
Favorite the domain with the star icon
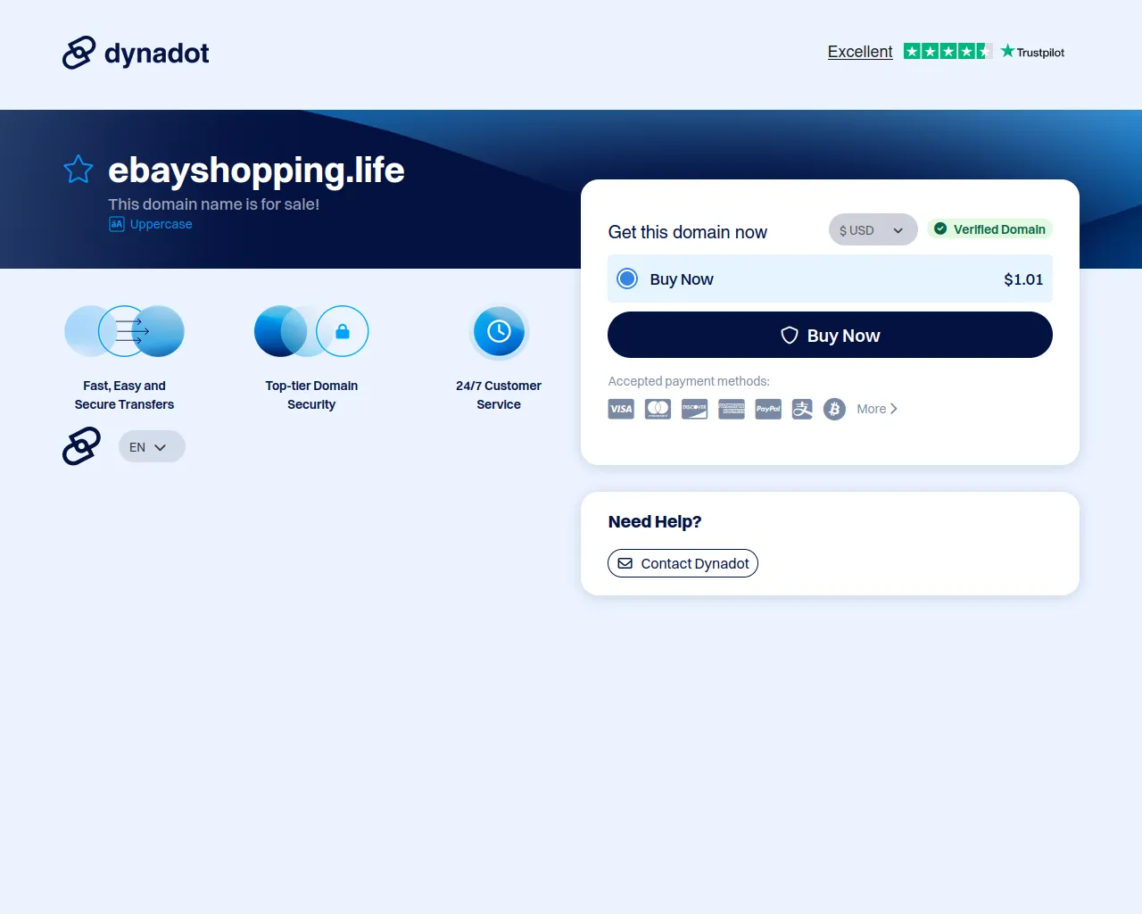79,169
